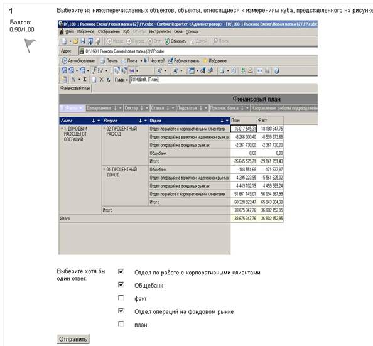373x346 pixels.
Task: Open the Куб menu
Action: tap(126, 31)
